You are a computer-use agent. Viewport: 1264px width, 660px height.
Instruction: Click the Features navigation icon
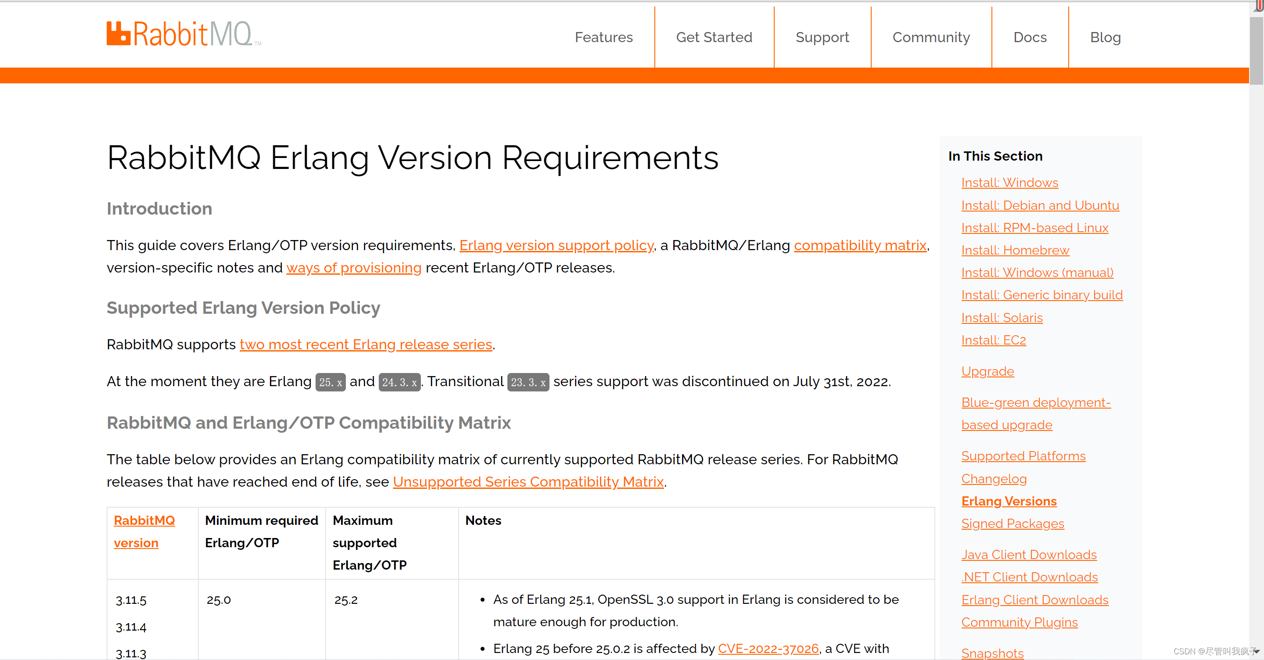pyautogui.click(x=602, y=38)
